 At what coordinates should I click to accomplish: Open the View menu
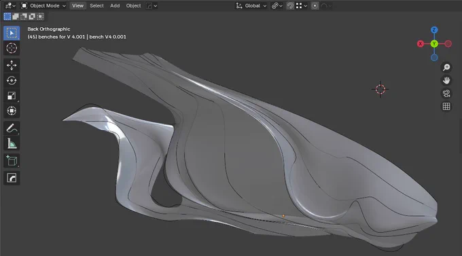[77, 5]
